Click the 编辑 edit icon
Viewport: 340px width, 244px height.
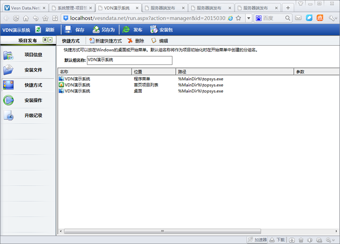[154, 41]
